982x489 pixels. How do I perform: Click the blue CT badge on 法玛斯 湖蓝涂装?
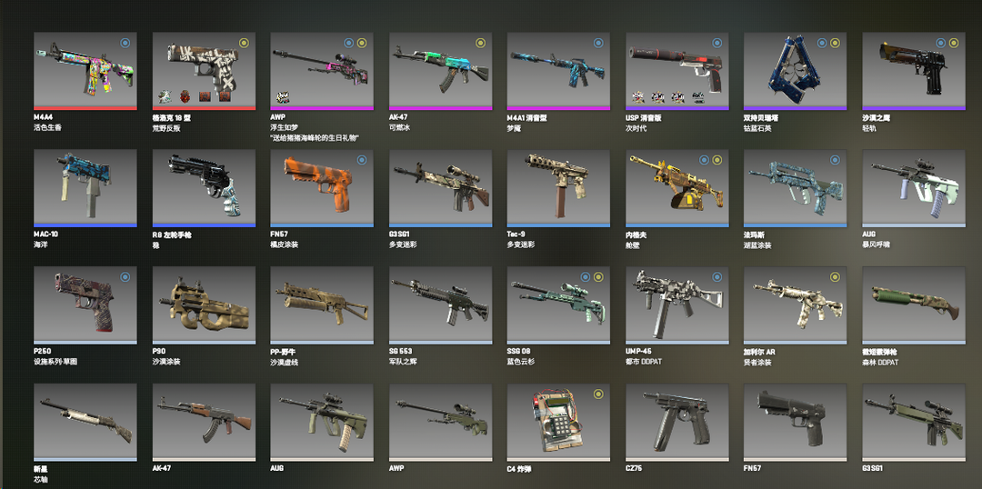point(835,160)
